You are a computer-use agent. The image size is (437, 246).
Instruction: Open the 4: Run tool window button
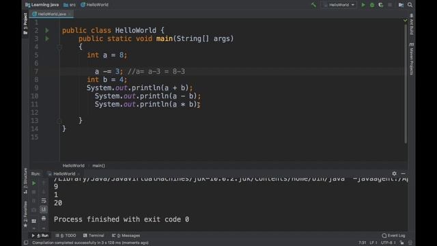40,235
